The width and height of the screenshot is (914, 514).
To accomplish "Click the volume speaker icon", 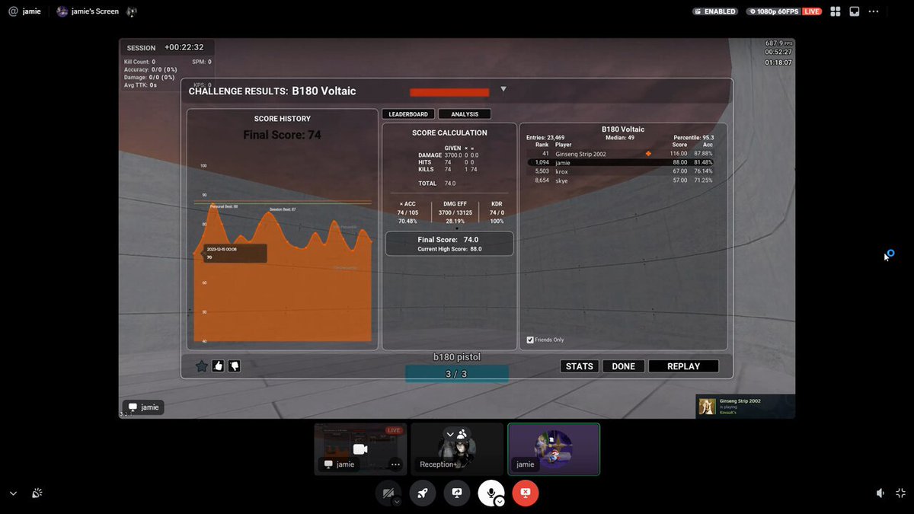I will click(880, 493).
